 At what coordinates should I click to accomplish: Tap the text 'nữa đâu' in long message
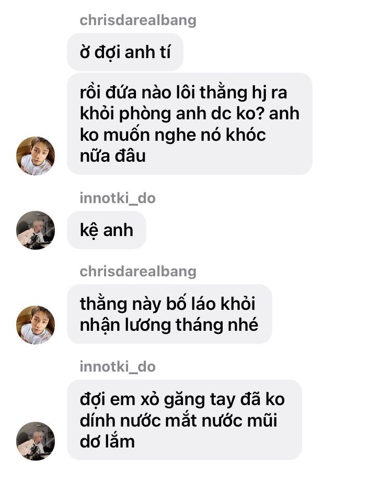[x=113, y=155]
